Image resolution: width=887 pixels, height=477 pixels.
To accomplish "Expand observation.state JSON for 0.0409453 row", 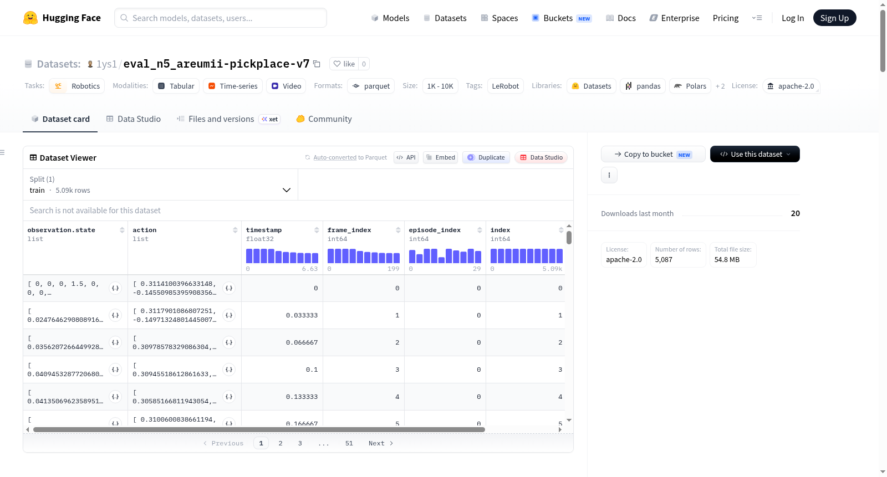I will coord(115,370).
